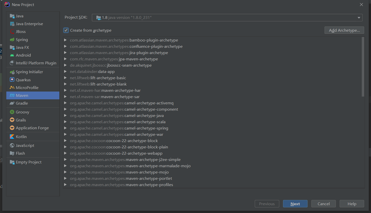Image resolution: width=371 pixels, height=213 pixels.
Task: Select camel-archetype-scala row
Action: [212, 122]
